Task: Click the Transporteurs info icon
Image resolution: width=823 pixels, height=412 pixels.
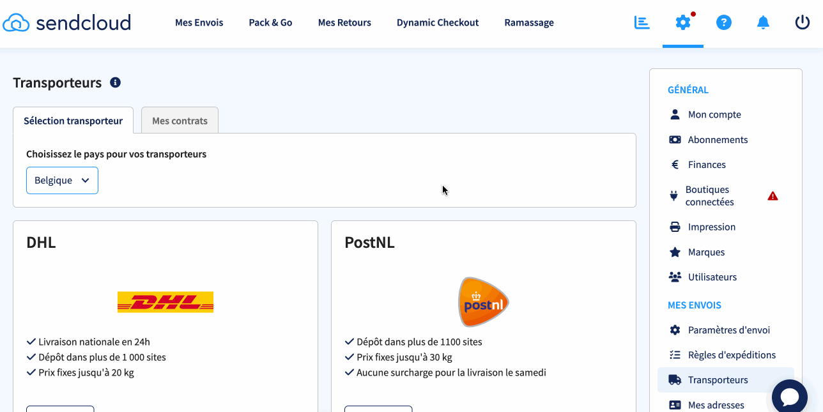Action: 116,82
